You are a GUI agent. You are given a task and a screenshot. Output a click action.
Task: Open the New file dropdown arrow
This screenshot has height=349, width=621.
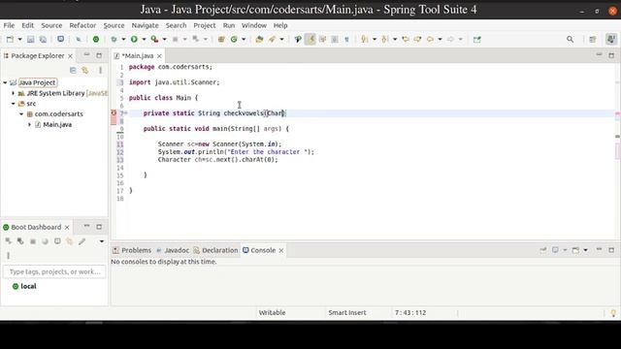19,39
